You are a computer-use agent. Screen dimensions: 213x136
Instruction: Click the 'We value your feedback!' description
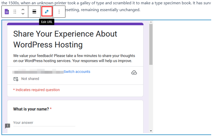(74, 58)
